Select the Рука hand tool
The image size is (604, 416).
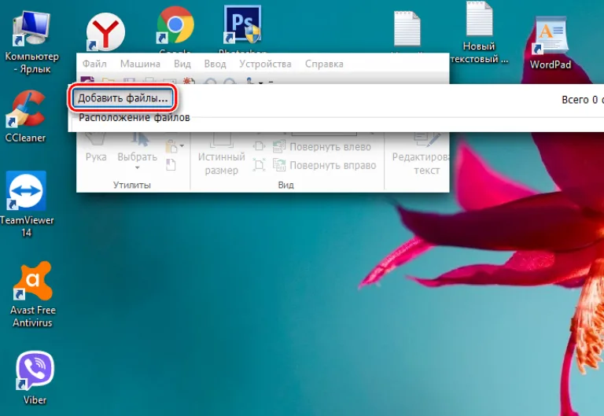click(x=95, y=149)
